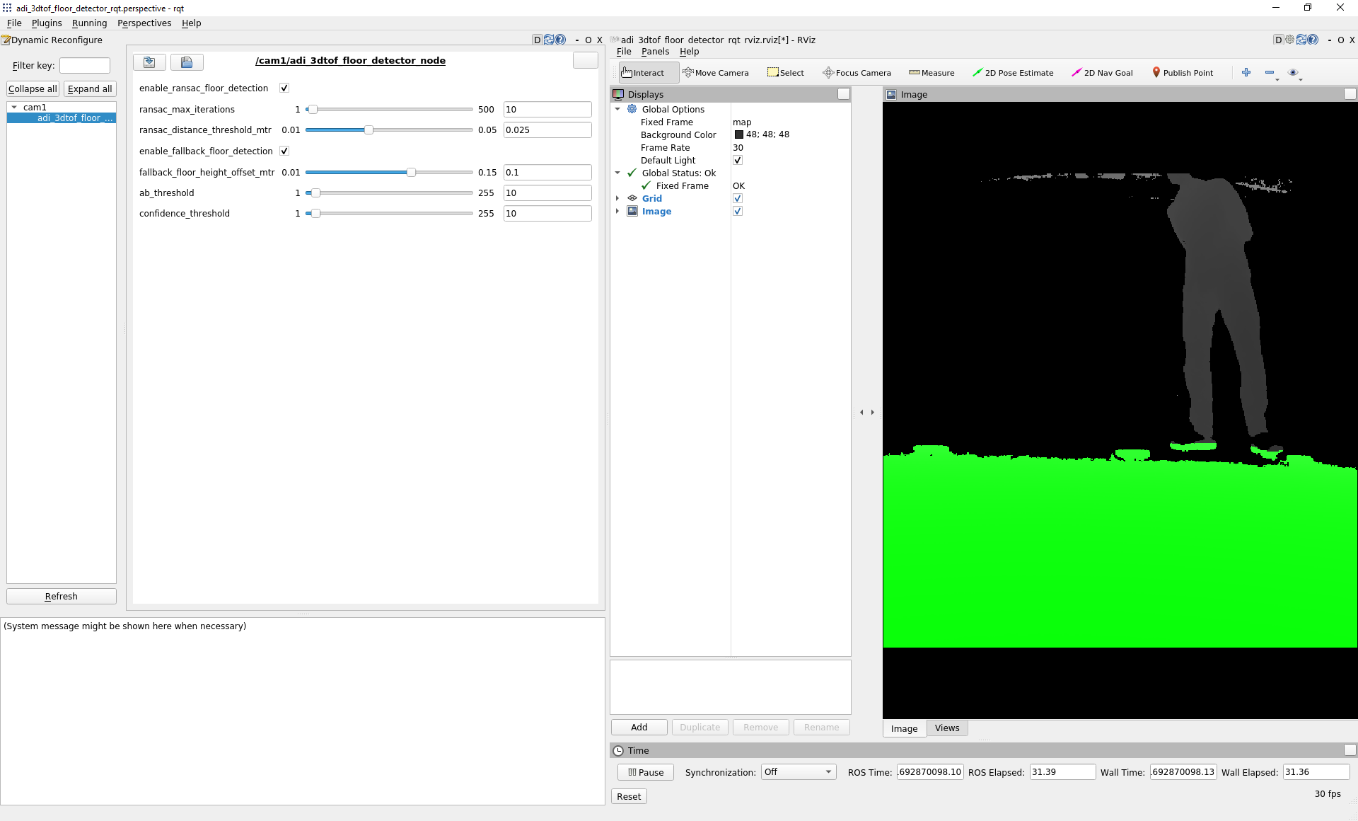Disable enable_ransac_floor_detection checkbox

tap(284, 88)
